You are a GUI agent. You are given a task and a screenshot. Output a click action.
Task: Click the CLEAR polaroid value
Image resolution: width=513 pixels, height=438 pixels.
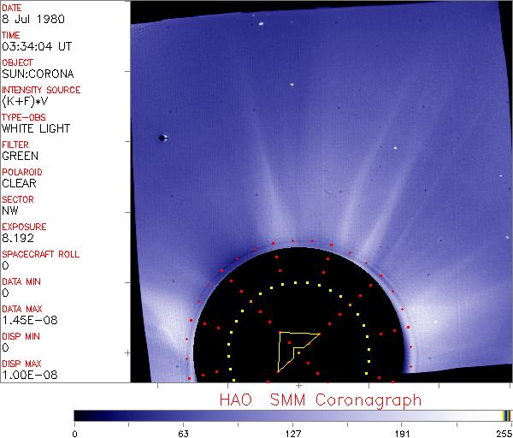[20, 183]
